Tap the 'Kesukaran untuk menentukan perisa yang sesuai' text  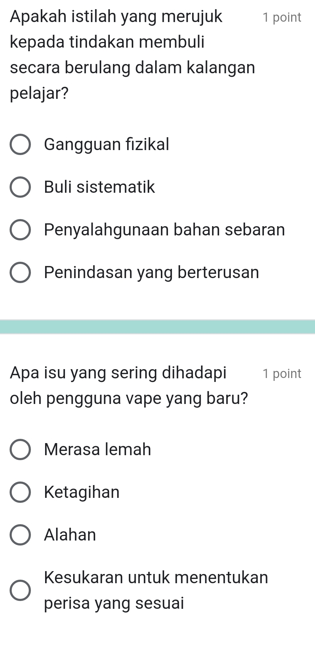pyautogui.click(x=156, y=590)
